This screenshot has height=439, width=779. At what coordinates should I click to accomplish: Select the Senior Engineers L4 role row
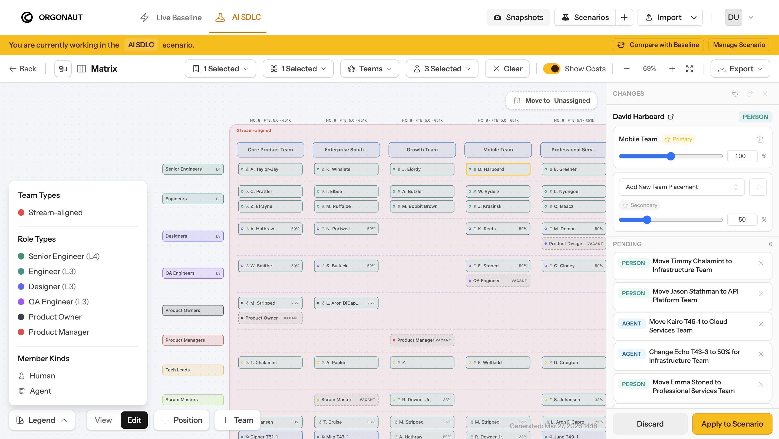(193, 169)
